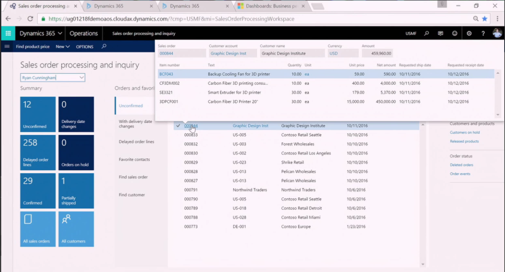The height and width of the screenshot is (272, 505).
Task: Open the messages icon in header
Action: pos(440,33)
